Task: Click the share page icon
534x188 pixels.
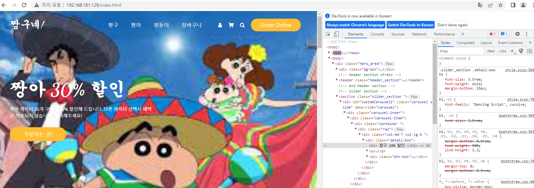Action: click(490, 5)
